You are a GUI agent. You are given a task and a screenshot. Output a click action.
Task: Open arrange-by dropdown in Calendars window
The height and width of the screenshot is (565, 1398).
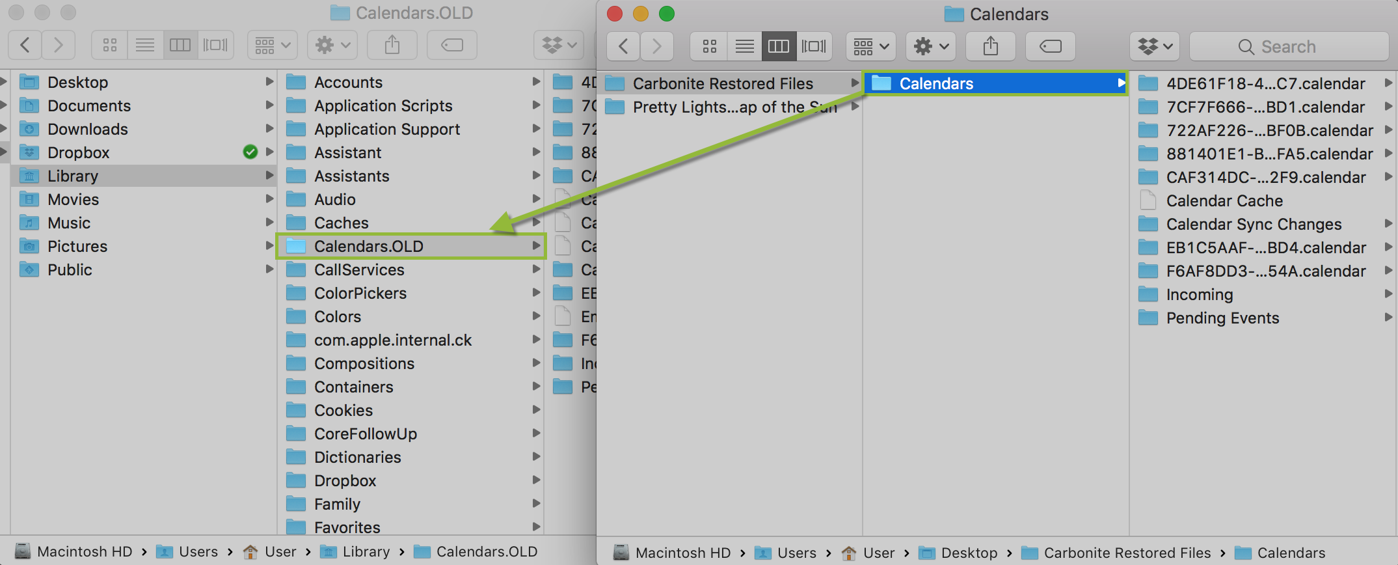click(871, 46)
